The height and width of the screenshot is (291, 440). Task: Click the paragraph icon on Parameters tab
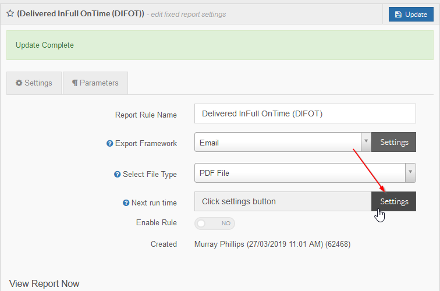pos(74,83)
